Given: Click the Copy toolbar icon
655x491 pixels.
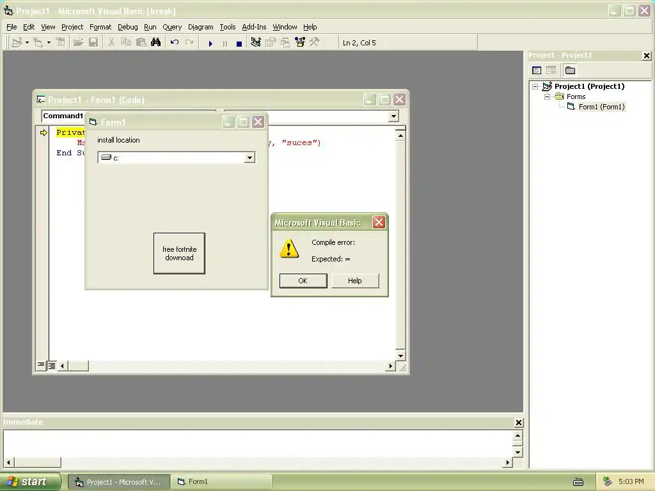Looking at the screenshot, I should (x=126, y=42).
